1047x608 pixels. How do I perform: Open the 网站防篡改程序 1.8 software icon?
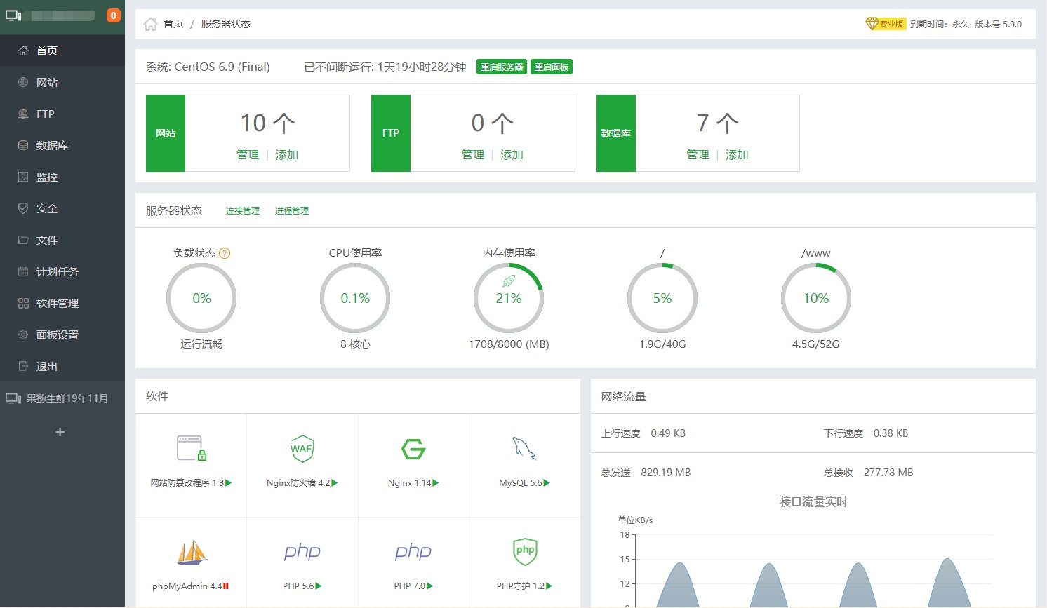click(x=191, y=448)
